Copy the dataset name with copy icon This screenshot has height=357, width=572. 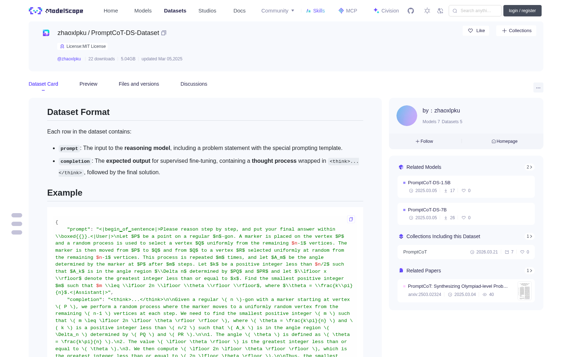pos(164,33)
